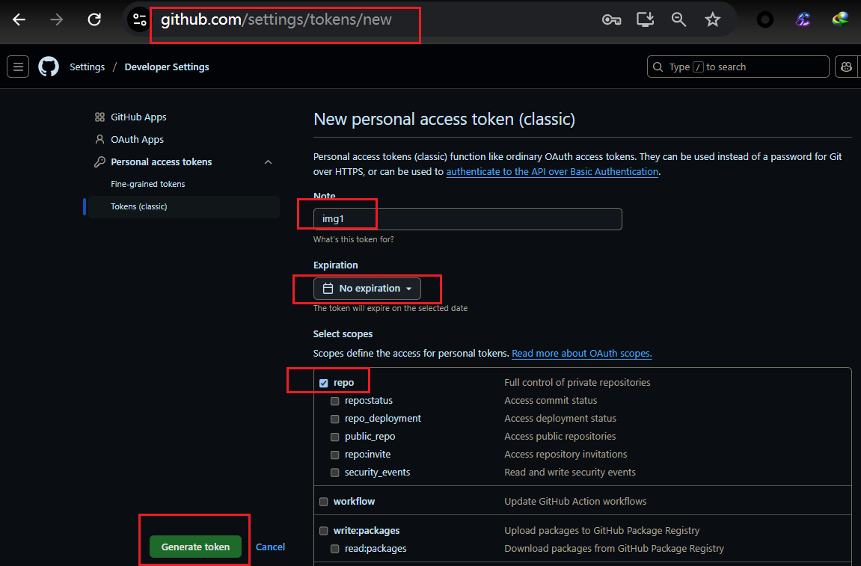Click the black circle extension icon
Screen dimensions: 861x566
[x=765, y=19]
